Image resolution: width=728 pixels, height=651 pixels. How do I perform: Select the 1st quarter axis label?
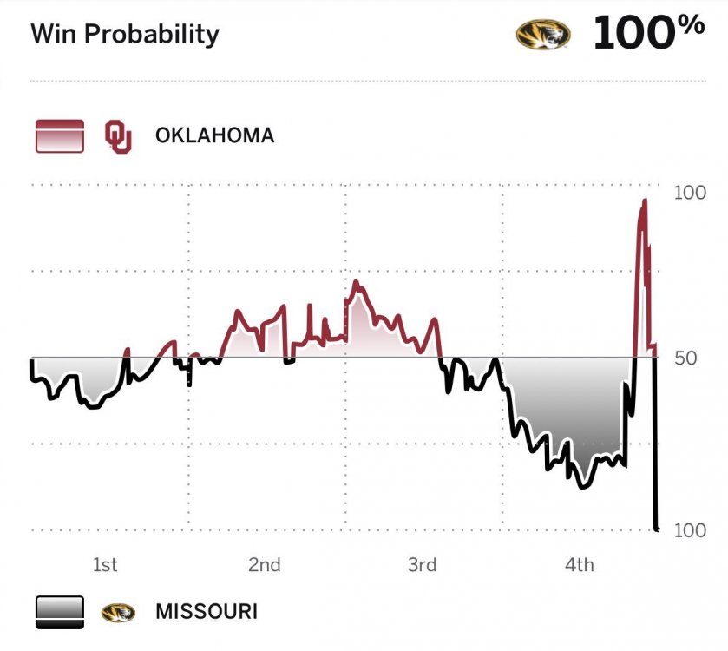tap(105, 565)
